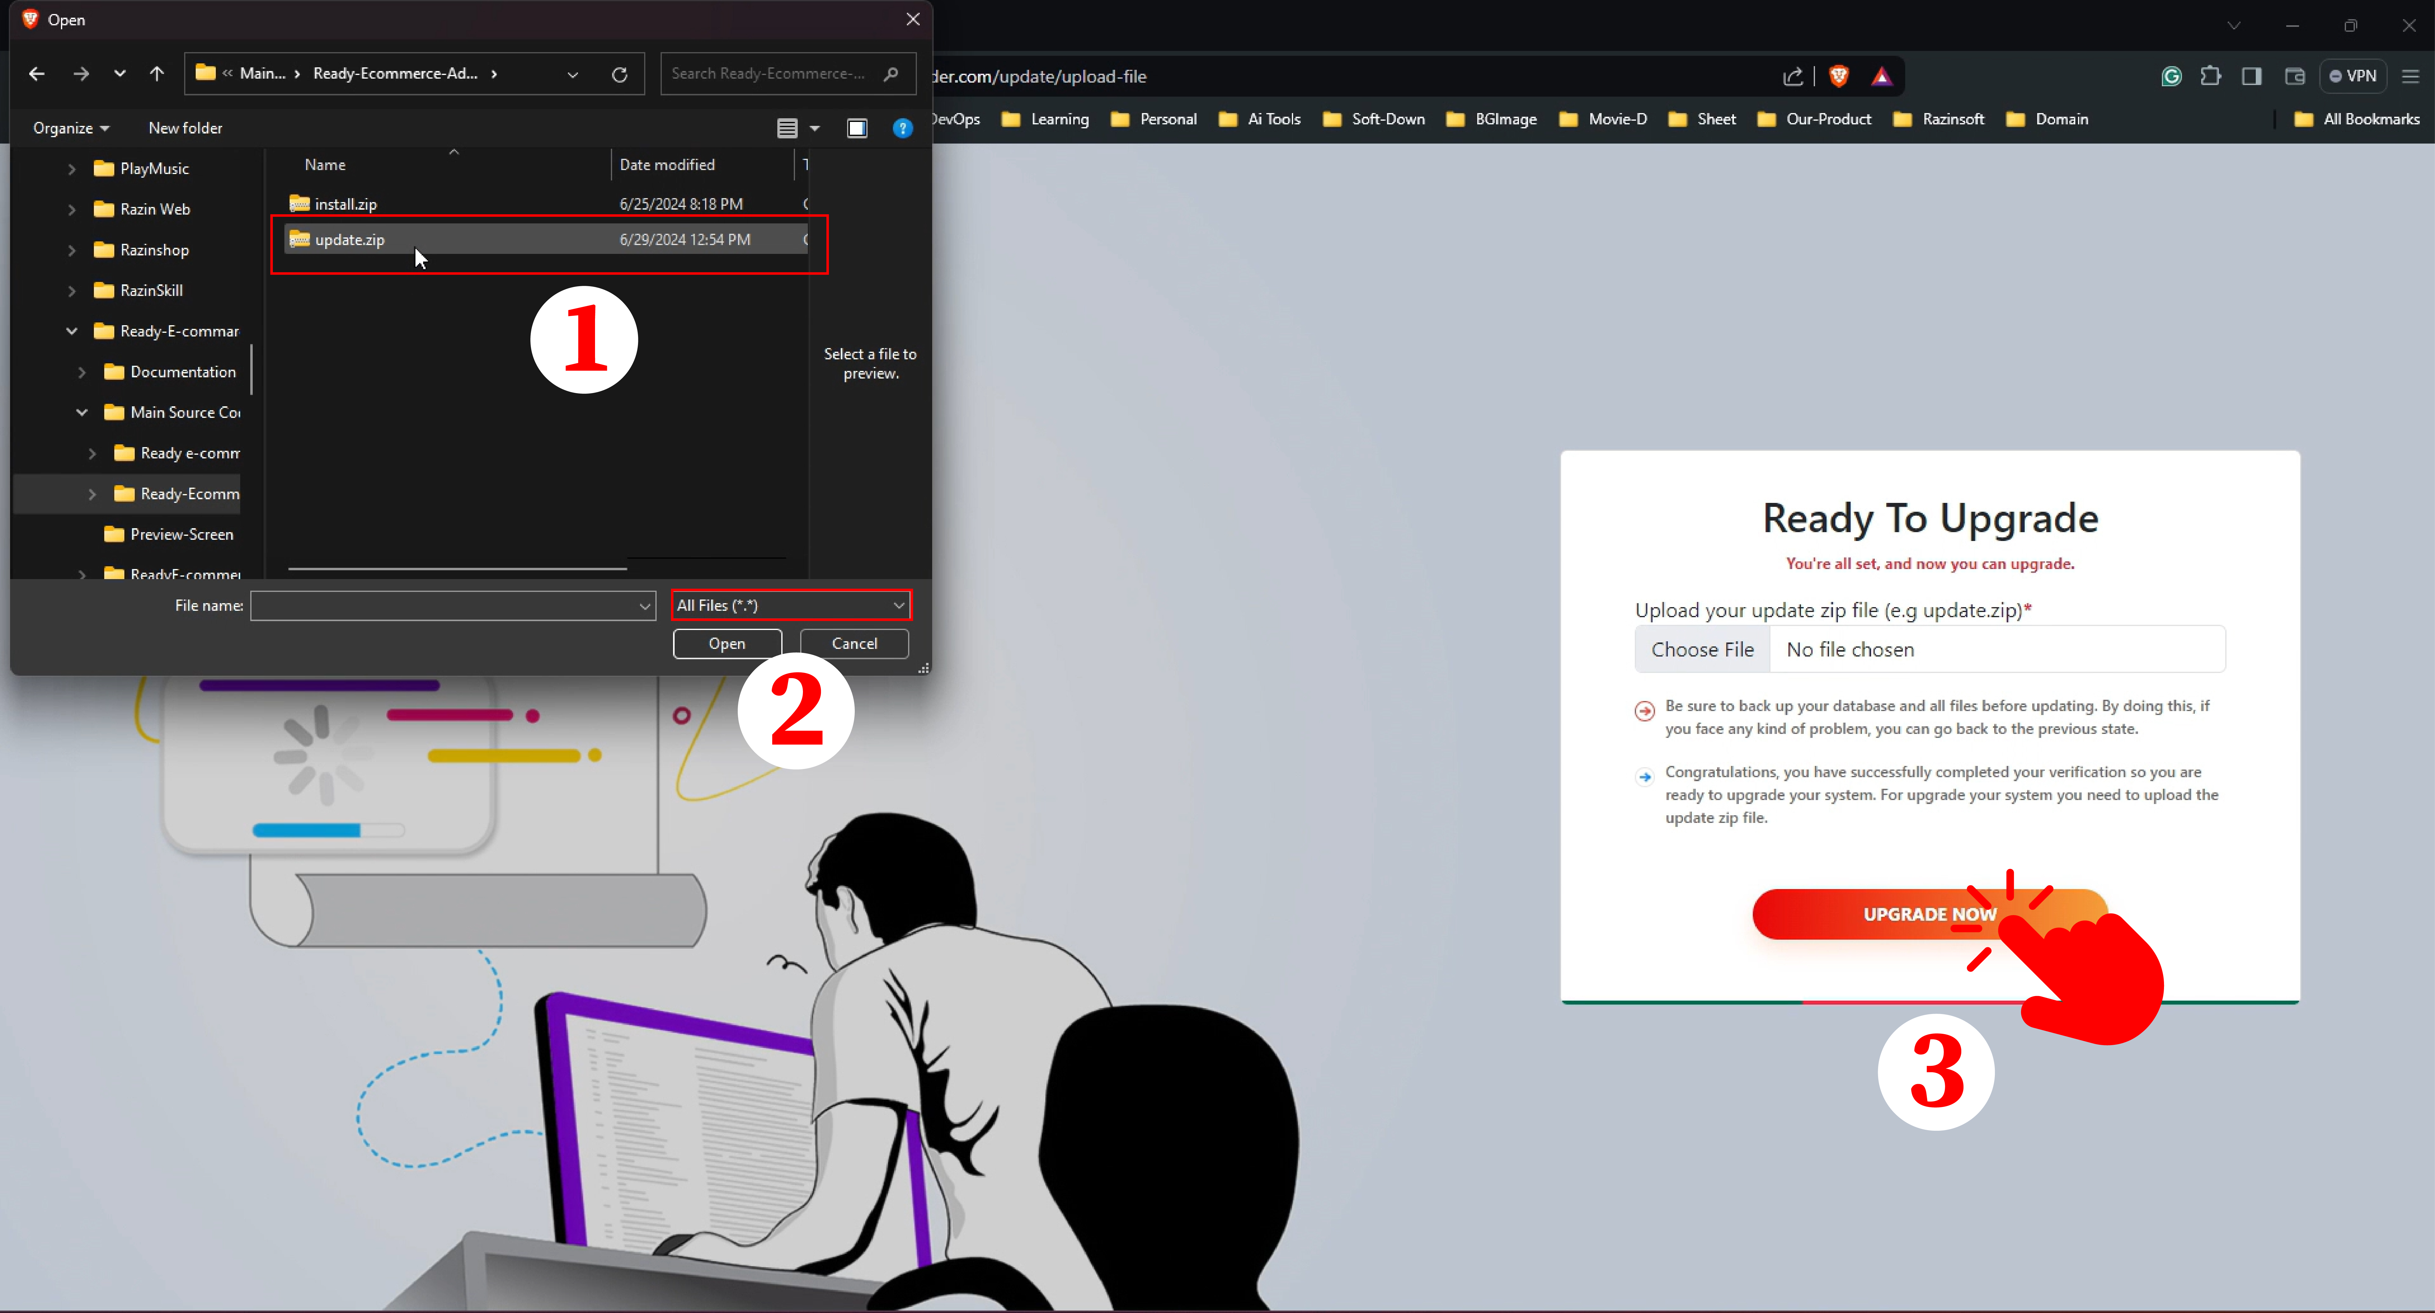Toggle the Brave VPN button
This screenshot has height=1313, width=2435.
pyautogui.click(x=2353, y=76)
